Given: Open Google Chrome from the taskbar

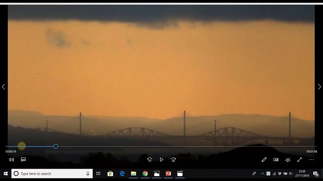Looking at the screenshot, I should (145, 174).
